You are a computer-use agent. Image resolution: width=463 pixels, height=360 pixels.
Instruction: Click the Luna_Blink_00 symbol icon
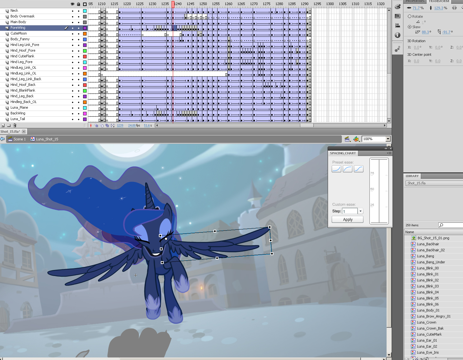click(413, 268)
